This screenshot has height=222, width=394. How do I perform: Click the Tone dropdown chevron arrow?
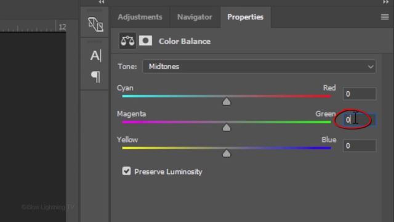371,67
